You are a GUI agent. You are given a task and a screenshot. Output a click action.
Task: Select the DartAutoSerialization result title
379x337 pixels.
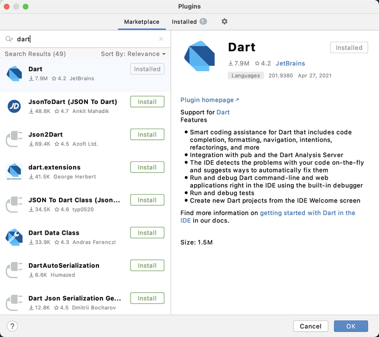click(x=64, y=266)
